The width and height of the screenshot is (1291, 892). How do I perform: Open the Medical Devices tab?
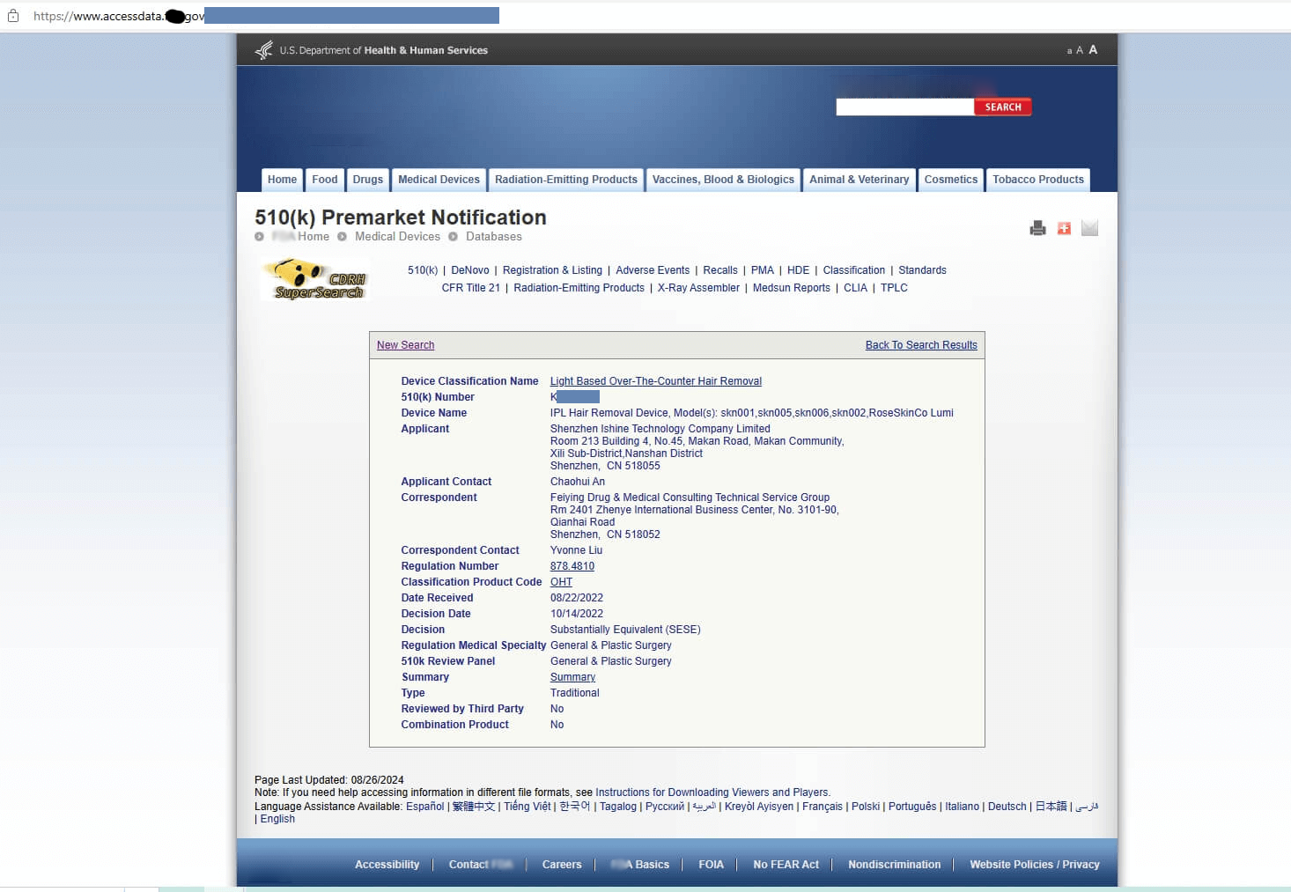439,180
